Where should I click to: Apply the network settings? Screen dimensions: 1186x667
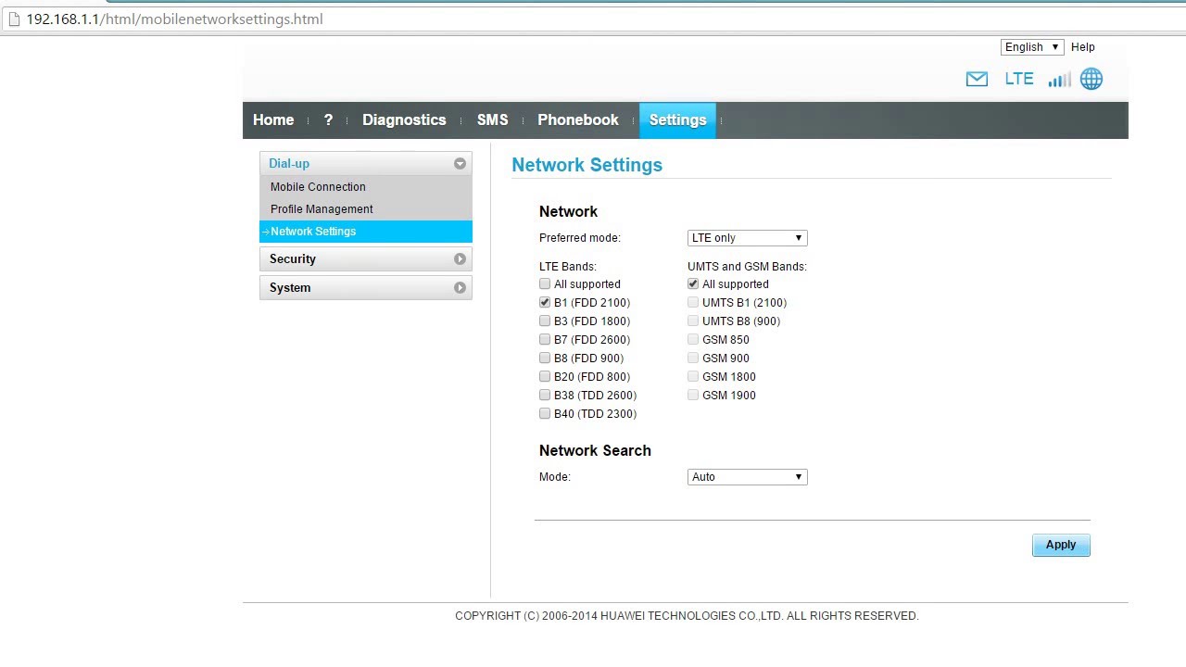coord(1061,545)
